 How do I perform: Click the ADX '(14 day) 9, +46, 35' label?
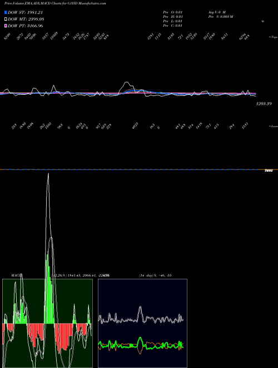pyautogui.click(x=155, y=275)
